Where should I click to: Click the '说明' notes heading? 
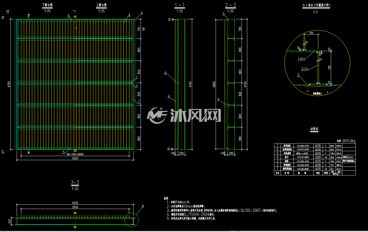coord(166,198)
